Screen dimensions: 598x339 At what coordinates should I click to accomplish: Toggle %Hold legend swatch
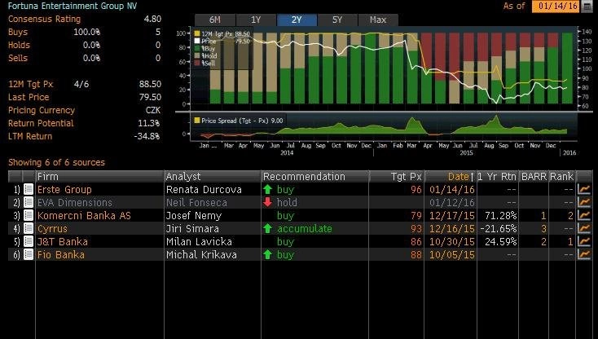(197, 55)
